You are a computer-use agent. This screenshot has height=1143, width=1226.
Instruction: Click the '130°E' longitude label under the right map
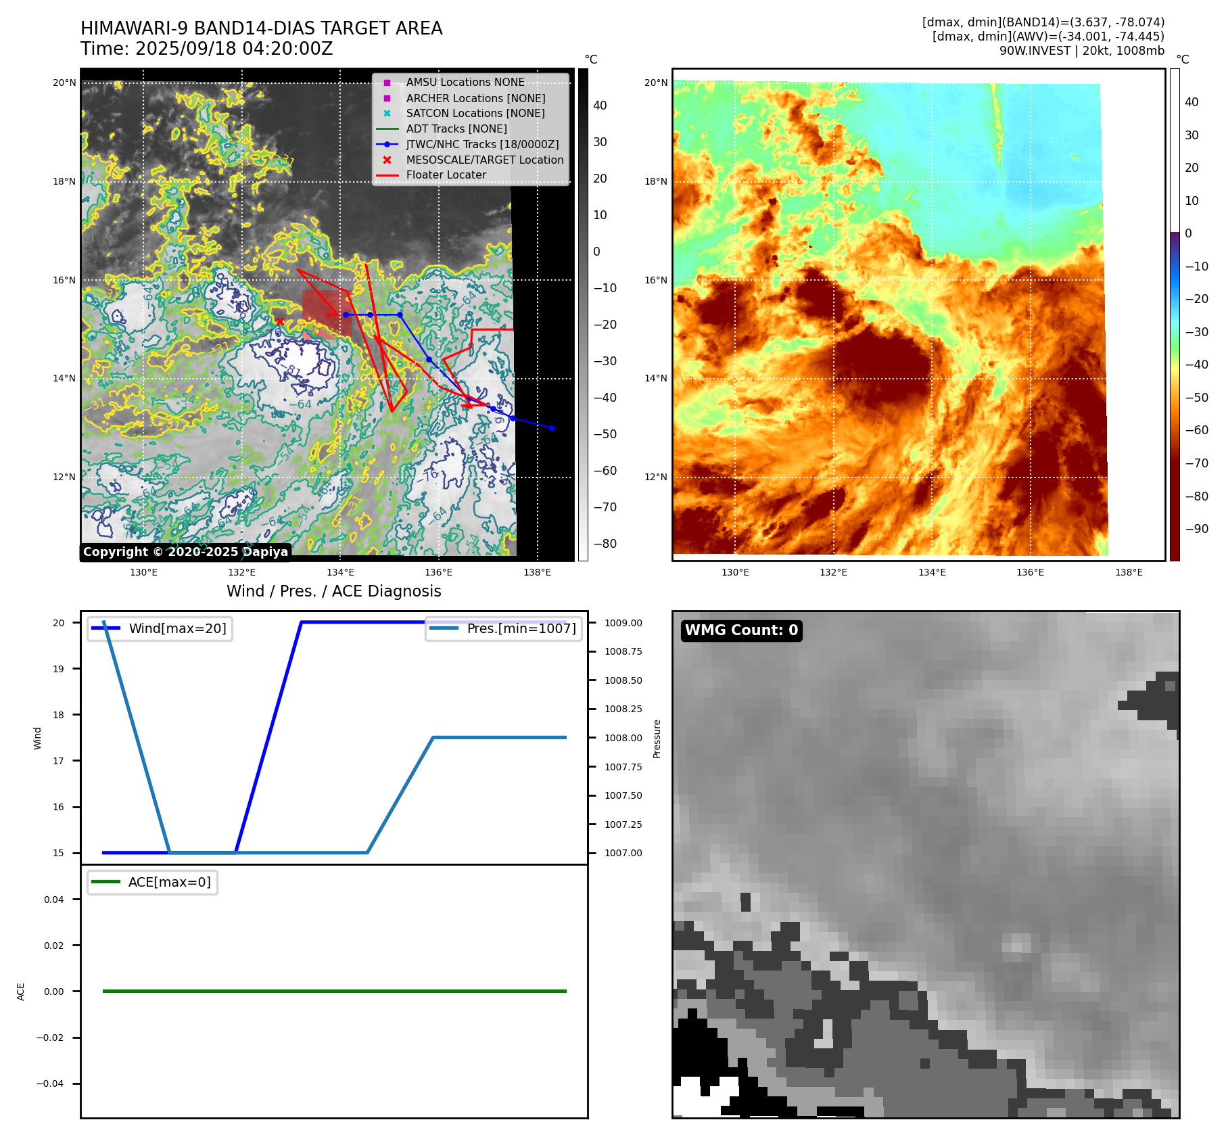pyautogui.click(x=735, y=572)
